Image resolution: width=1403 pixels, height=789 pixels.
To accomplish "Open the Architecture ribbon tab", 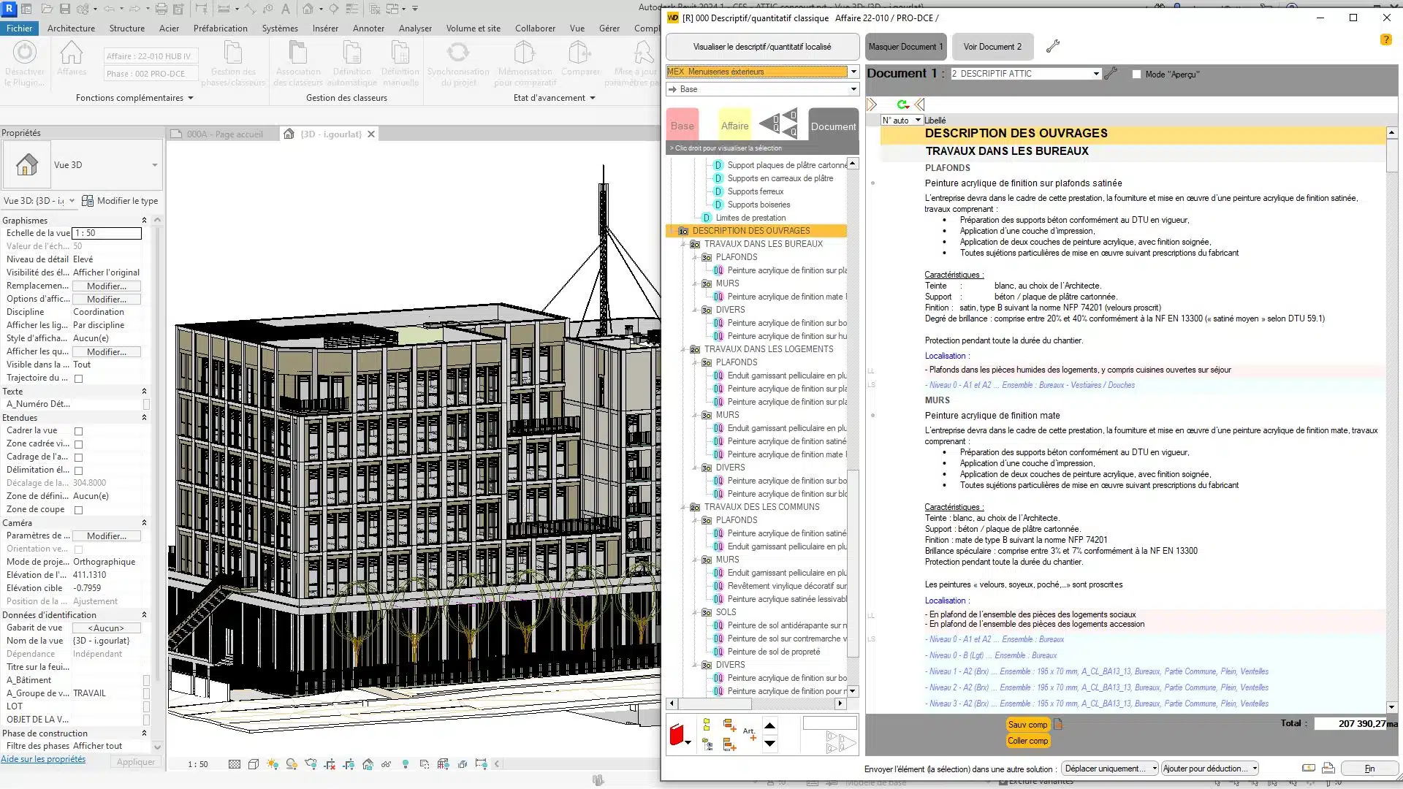I will (71, 28).
